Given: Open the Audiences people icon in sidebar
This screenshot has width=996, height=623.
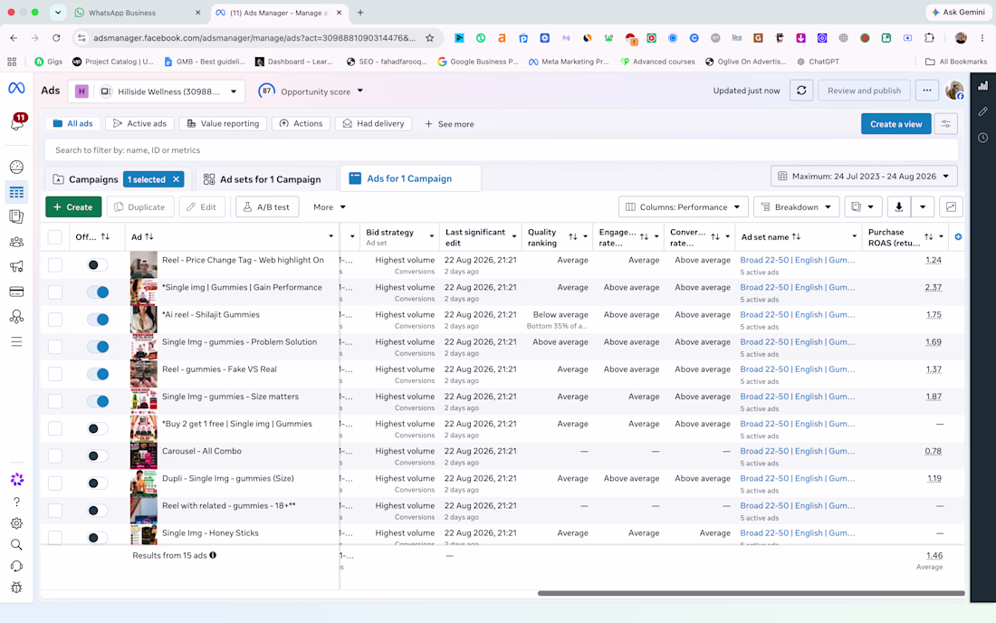Looking at the screenshot, I should pyautogui.click(x=16, y=242).
